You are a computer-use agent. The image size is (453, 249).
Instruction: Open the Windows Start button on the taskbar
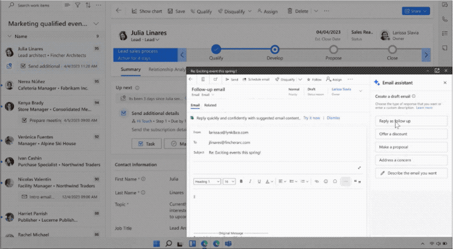pos(156,244)
